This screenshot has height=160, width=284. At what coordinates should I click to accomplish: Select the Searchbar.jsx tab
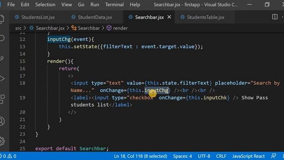coord(149,17)
